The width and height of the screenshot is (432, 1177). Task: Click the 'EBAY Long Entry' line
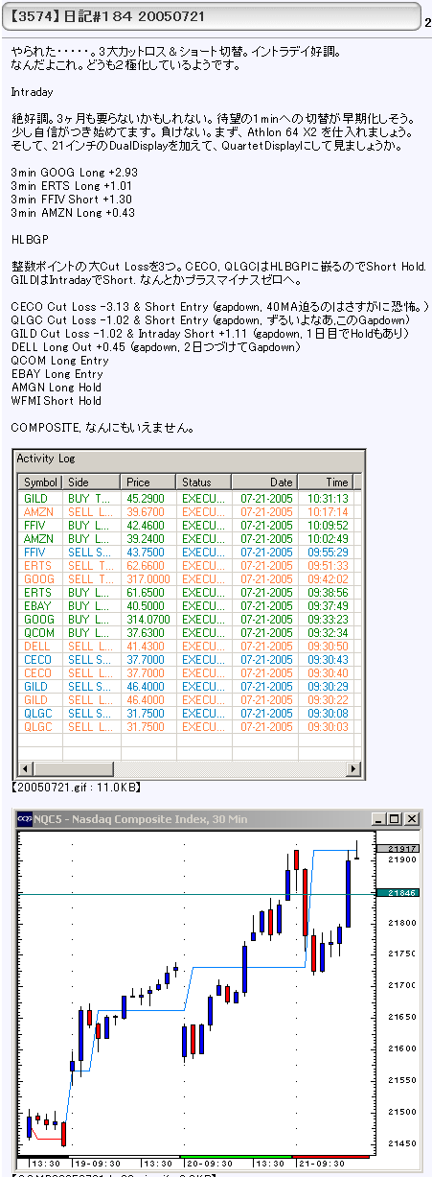pos(57,374)
